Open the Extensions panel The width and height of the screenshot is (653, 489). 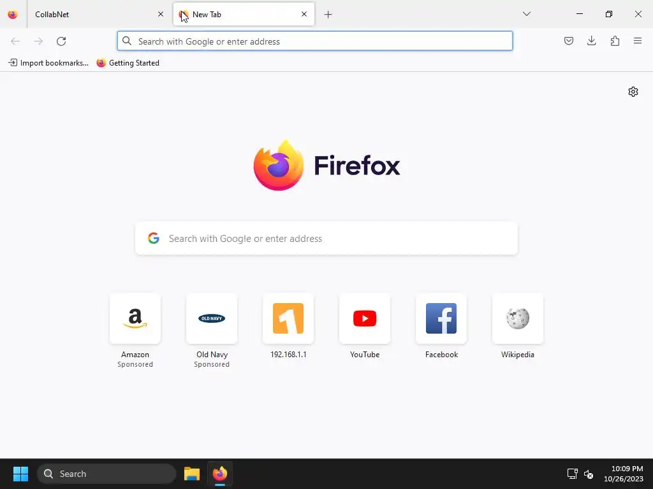(x=615, y=41)
